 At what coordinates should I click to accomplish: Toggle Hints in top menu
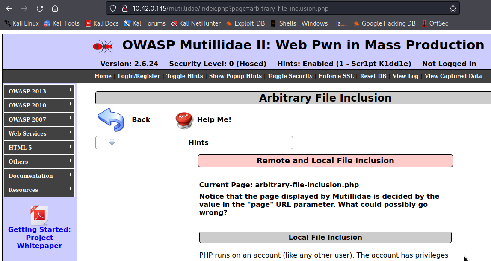(184, 76)
